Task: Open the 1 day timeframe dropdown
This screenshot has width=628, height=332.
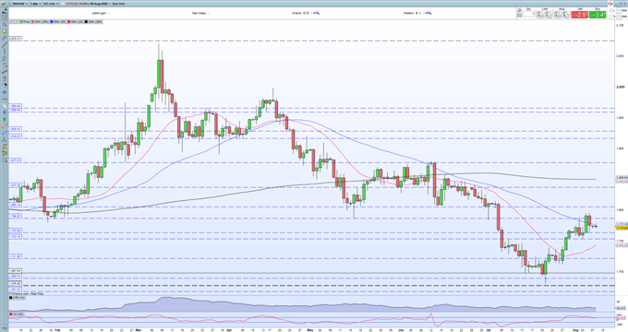Action: point(35,4)
